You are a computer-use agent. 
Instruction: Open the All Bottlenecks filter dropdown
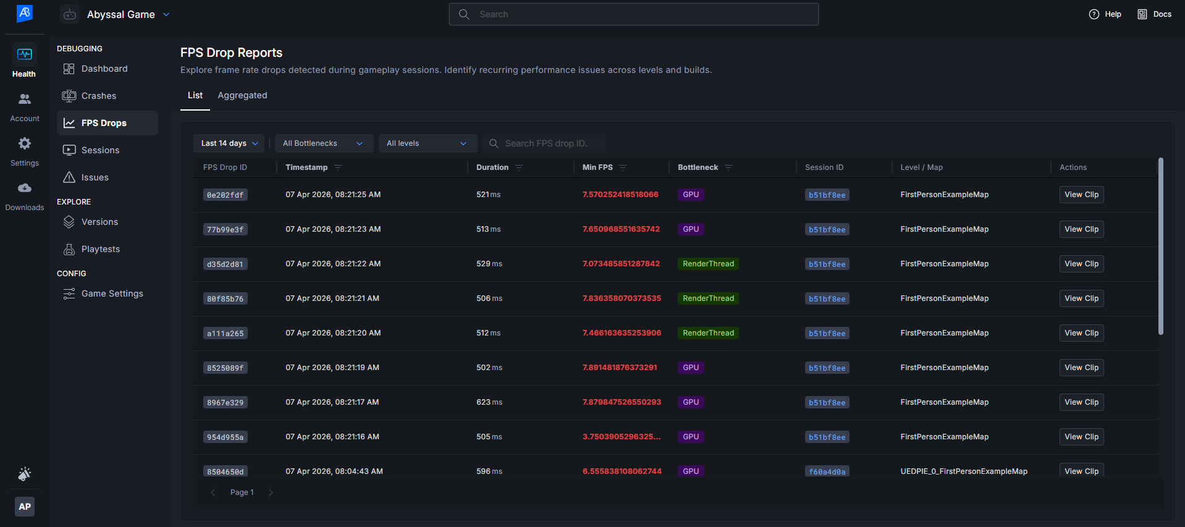tap(323, 143)
